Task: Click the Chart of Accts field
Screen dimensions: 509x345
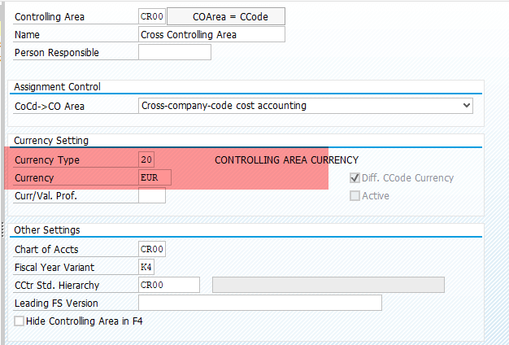Action: click(152, 249)
